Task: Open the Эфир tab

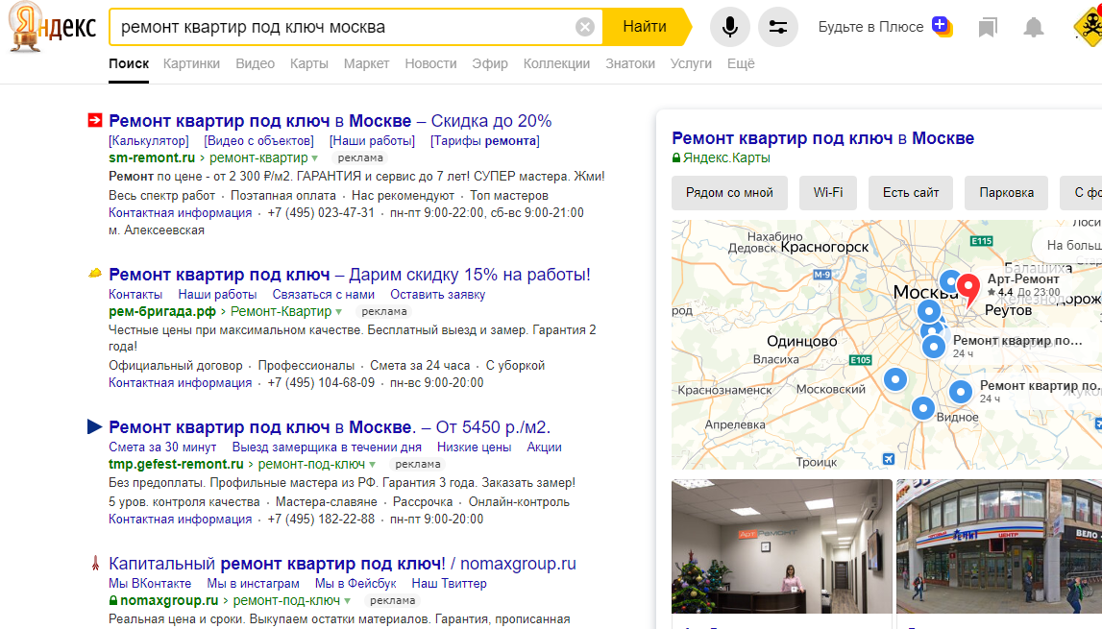Action: click(490, 63)
